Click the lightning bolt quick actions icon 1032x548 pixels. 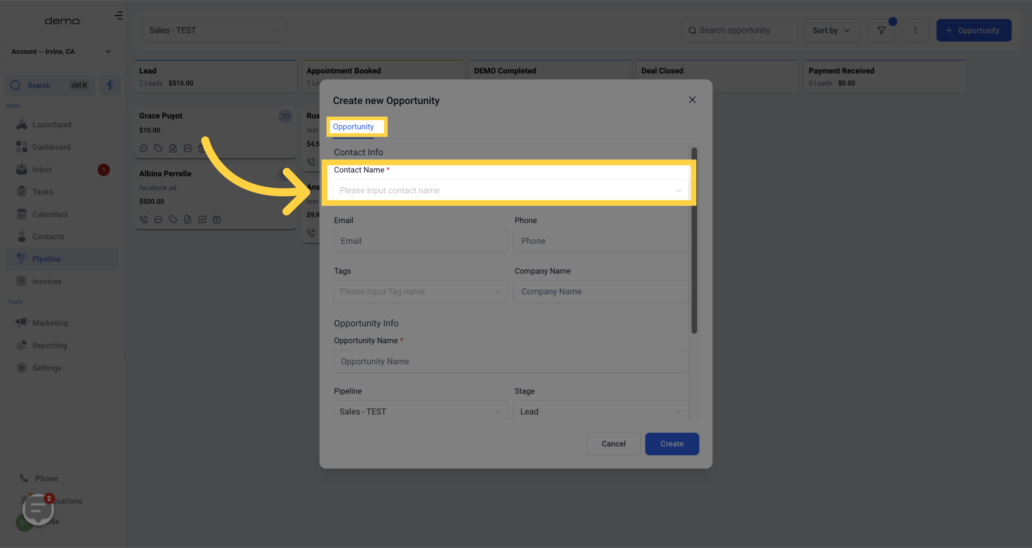110,85
